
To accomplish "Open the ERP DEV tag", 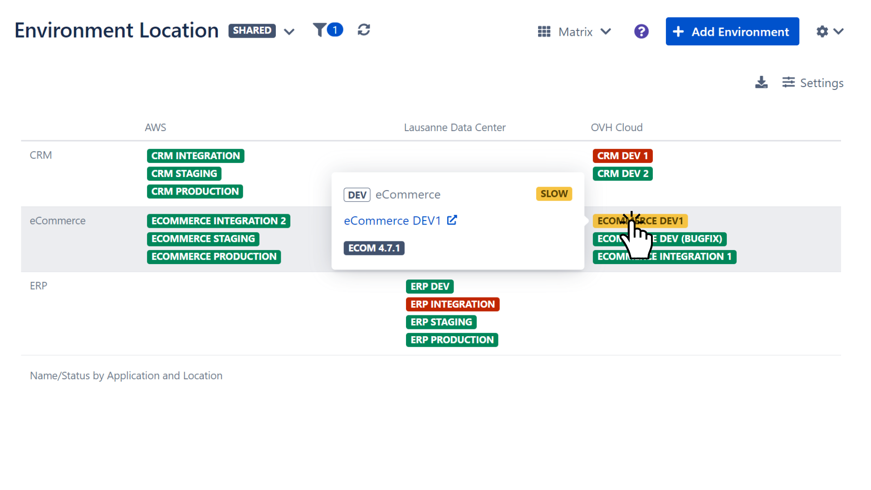I will tap(430, 286).
